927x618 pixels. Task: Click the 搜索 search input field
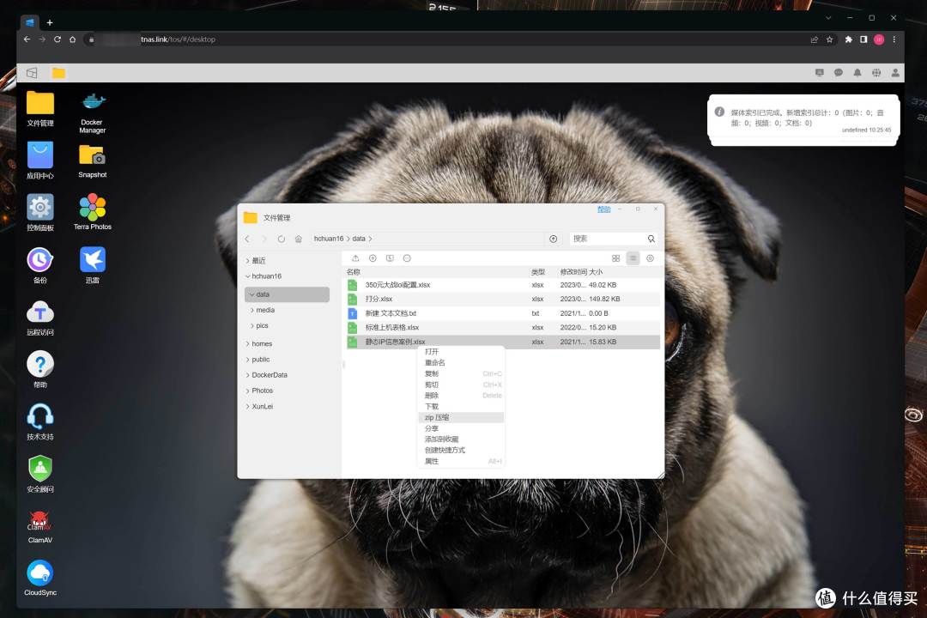click(x=607, y=239)
